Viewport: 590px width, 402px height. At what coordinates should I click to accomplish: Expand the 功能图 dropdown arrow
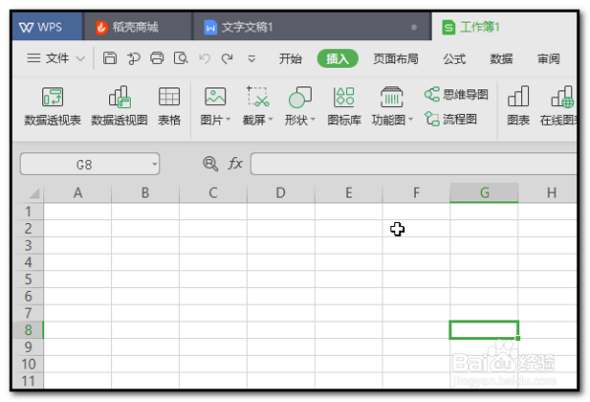(x=410, y=120)
